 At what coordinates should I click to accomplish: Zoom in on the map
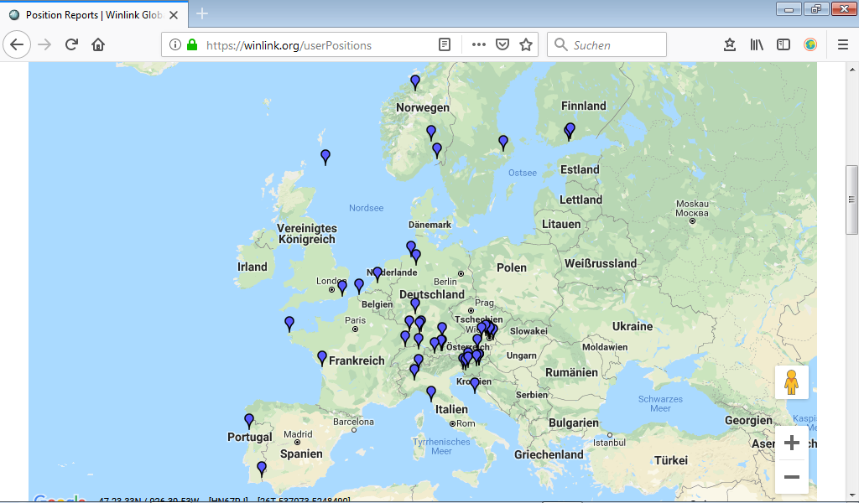tap(792, 443)
